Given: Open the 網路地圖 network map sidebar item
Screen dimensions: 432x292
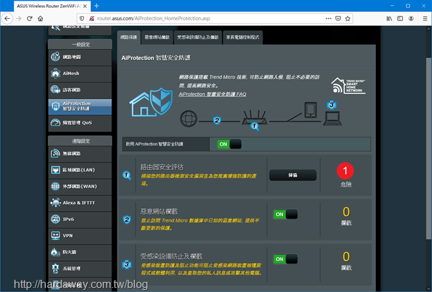Looking at the screenshot, I should point(80,57).
